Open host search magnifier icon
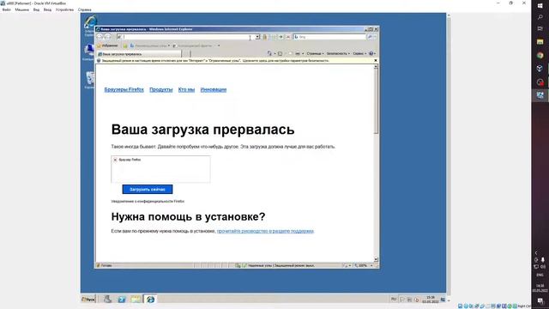 540,17
